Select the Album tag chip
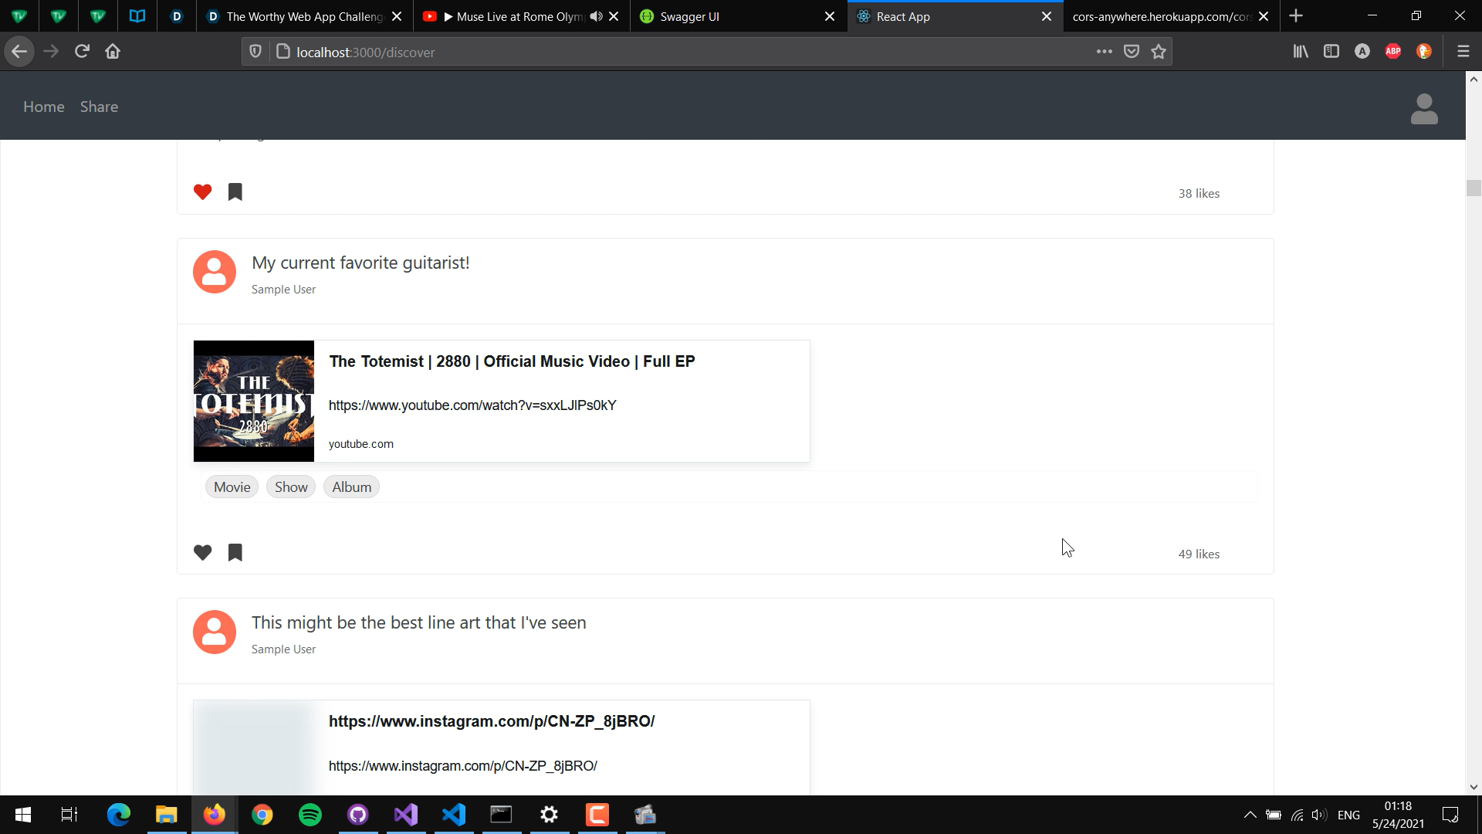The image size is (1482, 834). [351, 487]
